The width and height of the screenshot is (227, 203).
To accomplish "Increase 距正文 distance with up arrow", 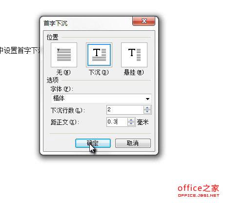I will click(131, 120).
